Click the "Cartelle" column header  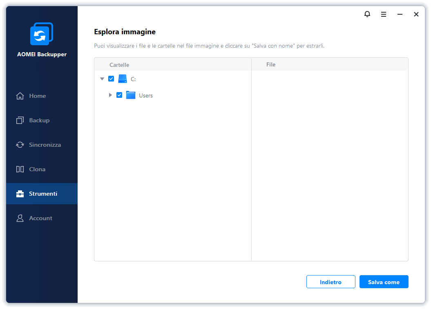click(x=119, y=65)
